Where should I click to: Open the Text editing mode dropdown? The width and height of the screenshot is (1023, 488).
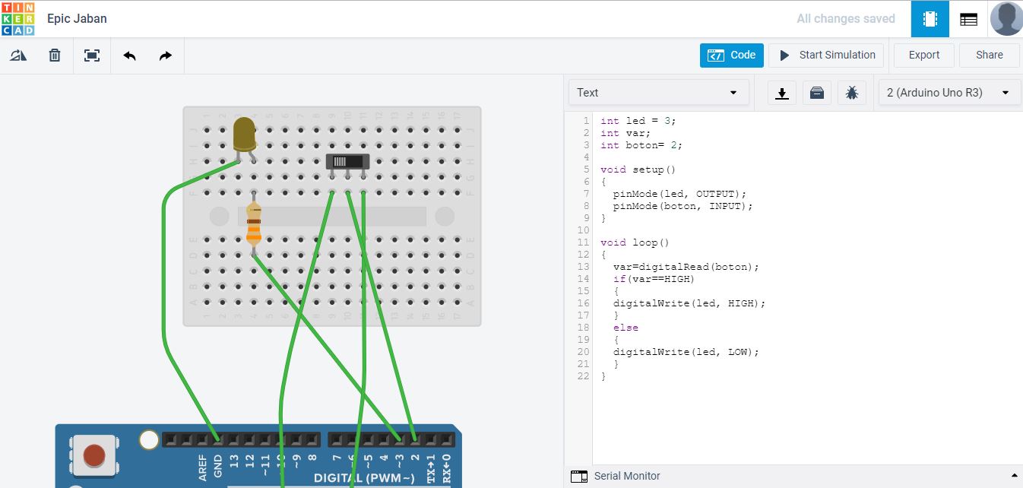point(658,93)
